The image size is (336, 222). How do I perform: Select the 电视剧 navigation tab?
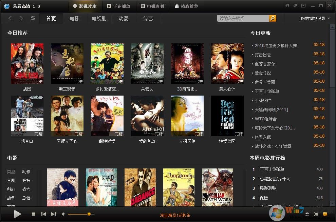99,18
